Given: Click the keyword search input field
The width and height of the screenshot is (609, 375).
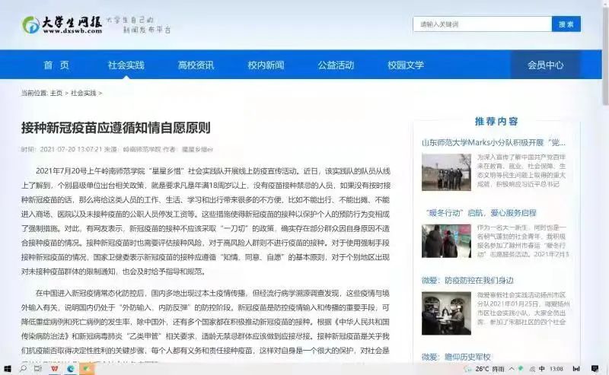Looking at the screenshot, I should [x=482, y=24].
